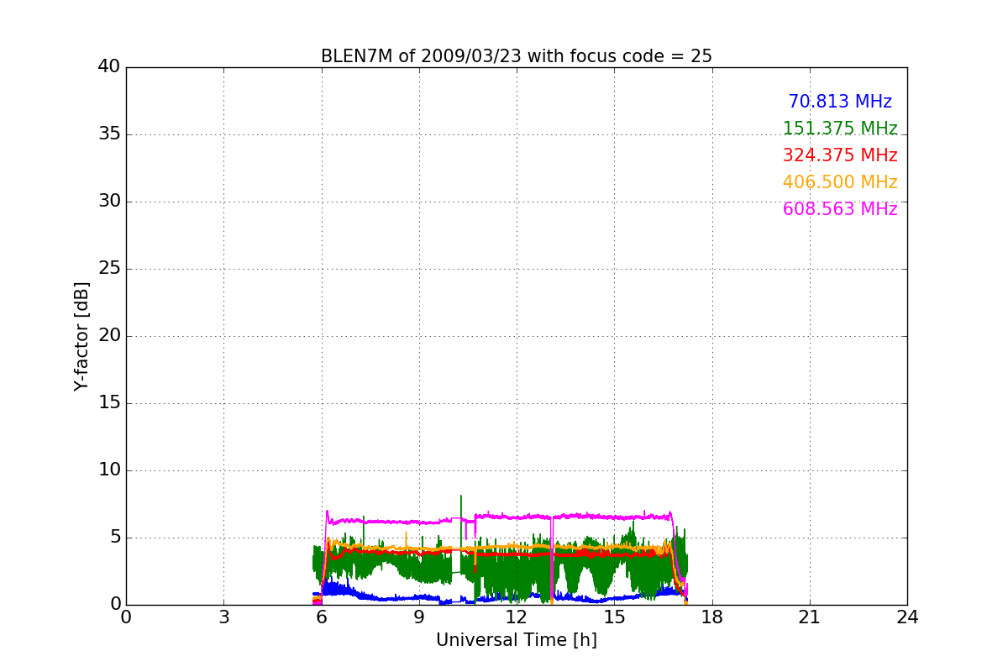Click the y-axis tick label 40
Image resolution: width=1008 pixels, height=672 pixels.
click(109, 67)
